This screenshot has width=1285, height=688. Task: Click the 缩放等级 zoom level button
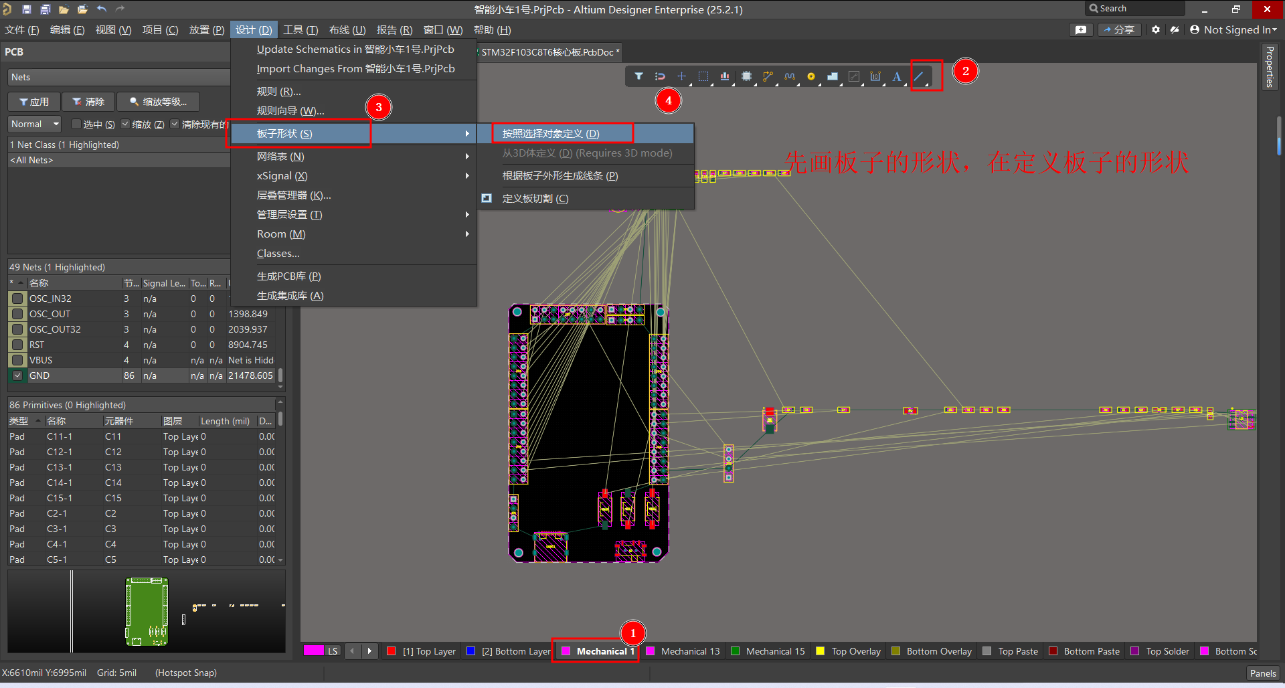[x=158, y=102]
